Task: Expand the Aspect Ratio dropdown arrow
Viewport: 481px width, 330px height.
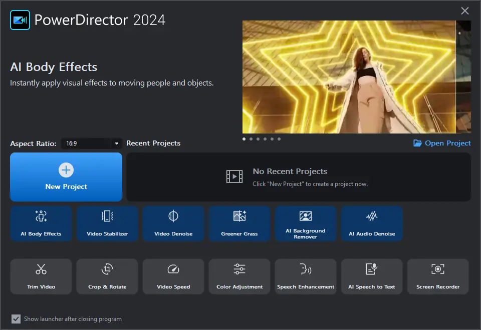Action: pyautogui.click(x=117, y=143)
